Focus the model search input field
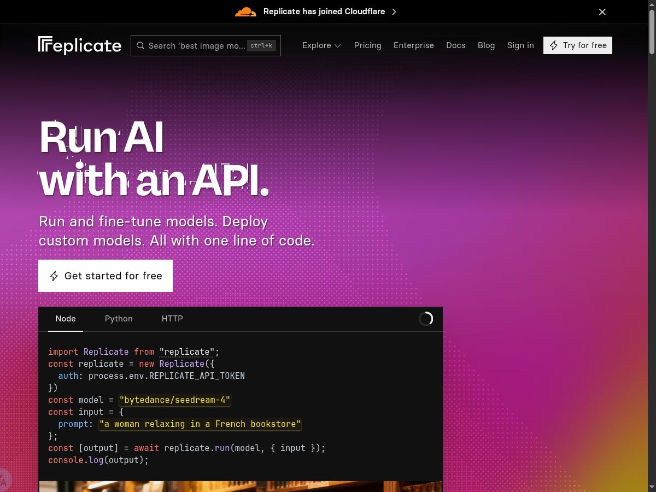 pyautogui.click(x=197, y=45)
